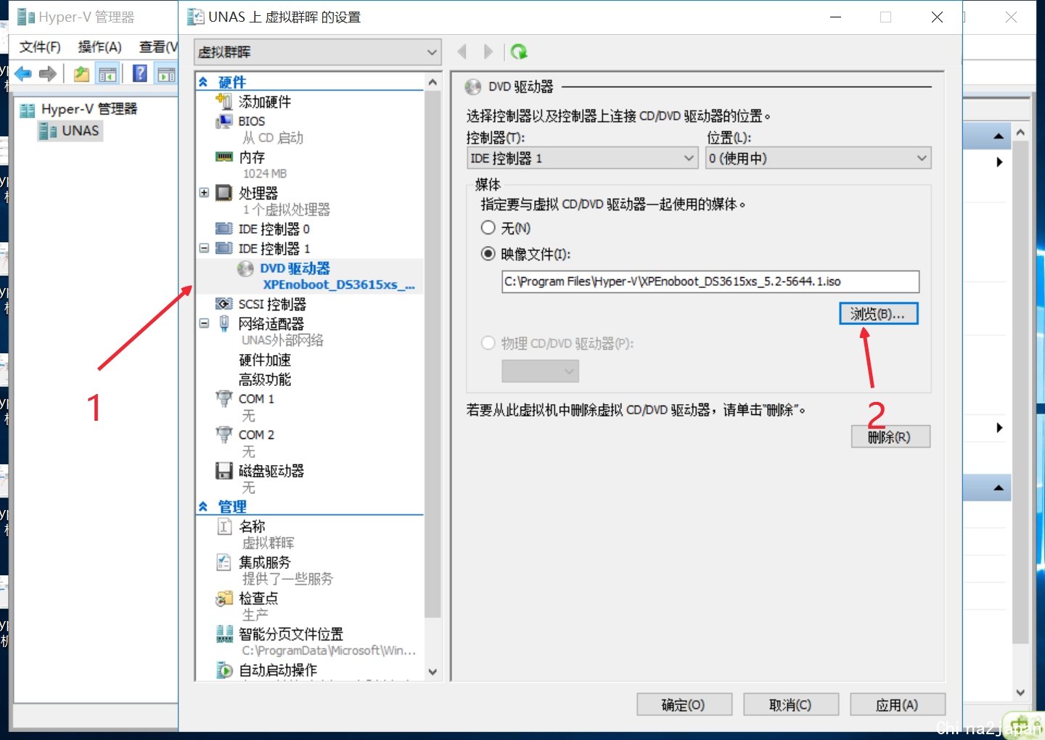Open the location (位置) dropdown

pos(819,158)
